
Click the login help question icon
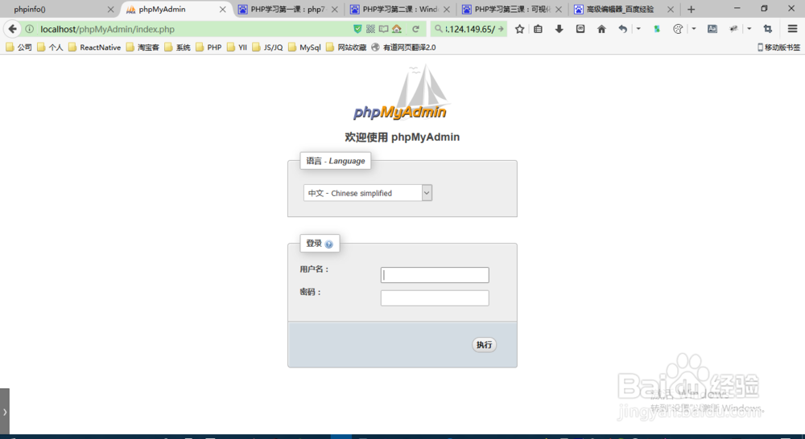(x=329, y=244)
